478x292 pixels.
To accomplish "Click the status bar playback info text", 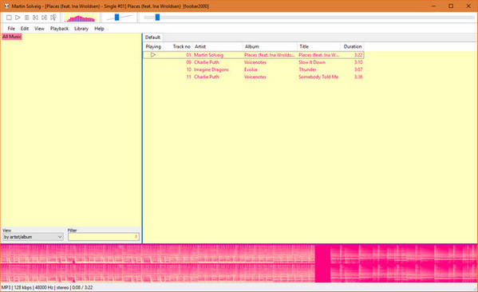I will tap(47, 287).
